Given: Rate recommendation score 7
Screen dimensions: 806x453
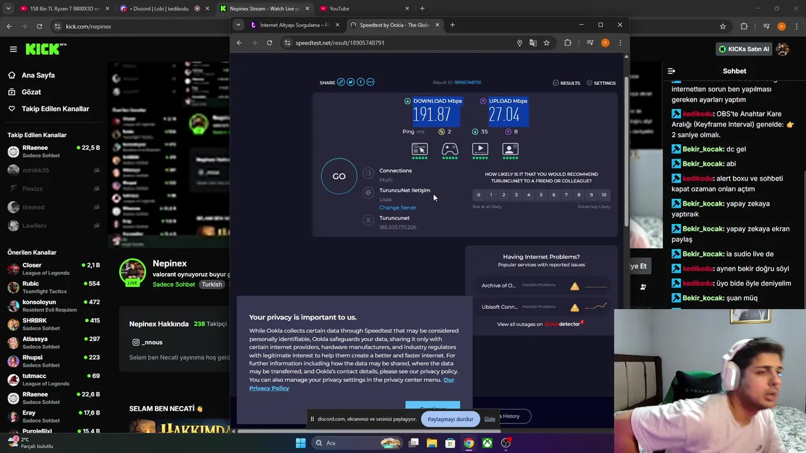Looking at the screenshot, I should pos(566,195).
